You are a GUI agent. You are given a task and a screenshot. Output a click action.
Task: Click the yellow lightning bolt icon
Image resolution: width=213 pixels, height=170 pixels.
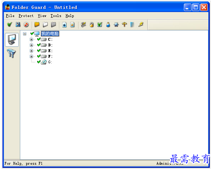pyautogui.click(x=141, y=24)
